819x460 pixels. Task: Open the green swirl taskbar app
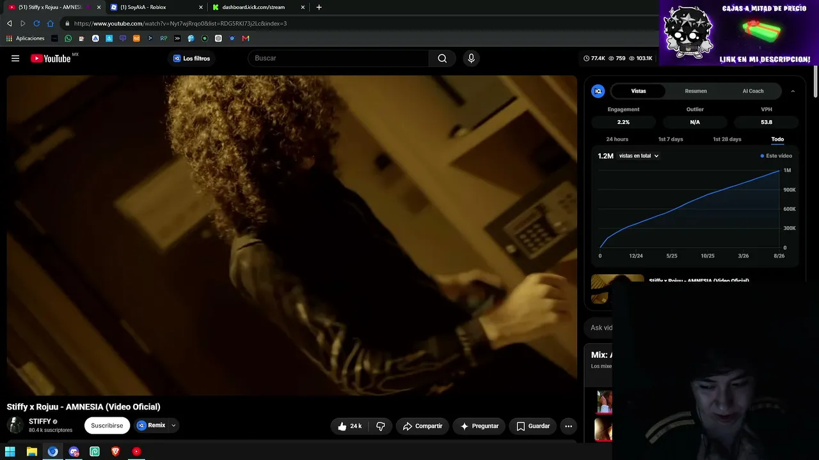(95, 452)
